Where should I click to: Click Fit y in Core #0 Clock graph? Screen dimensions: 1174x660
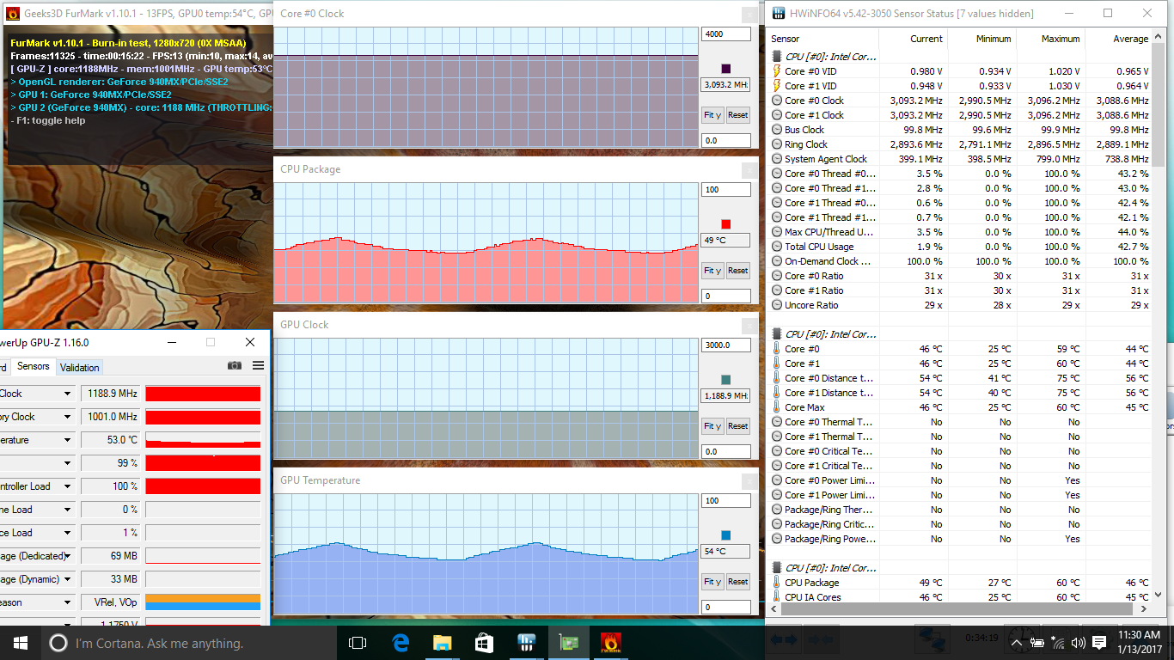click(712, 115)
